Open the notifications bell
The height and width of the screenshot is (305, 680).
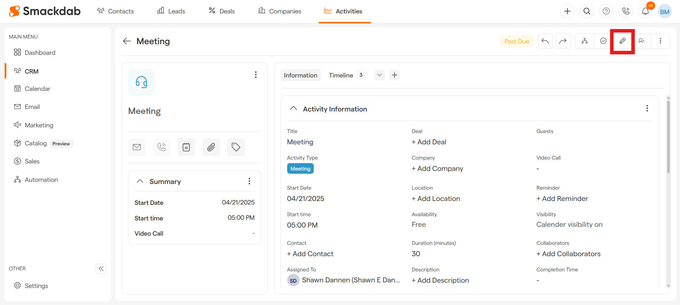coord(645,11)
